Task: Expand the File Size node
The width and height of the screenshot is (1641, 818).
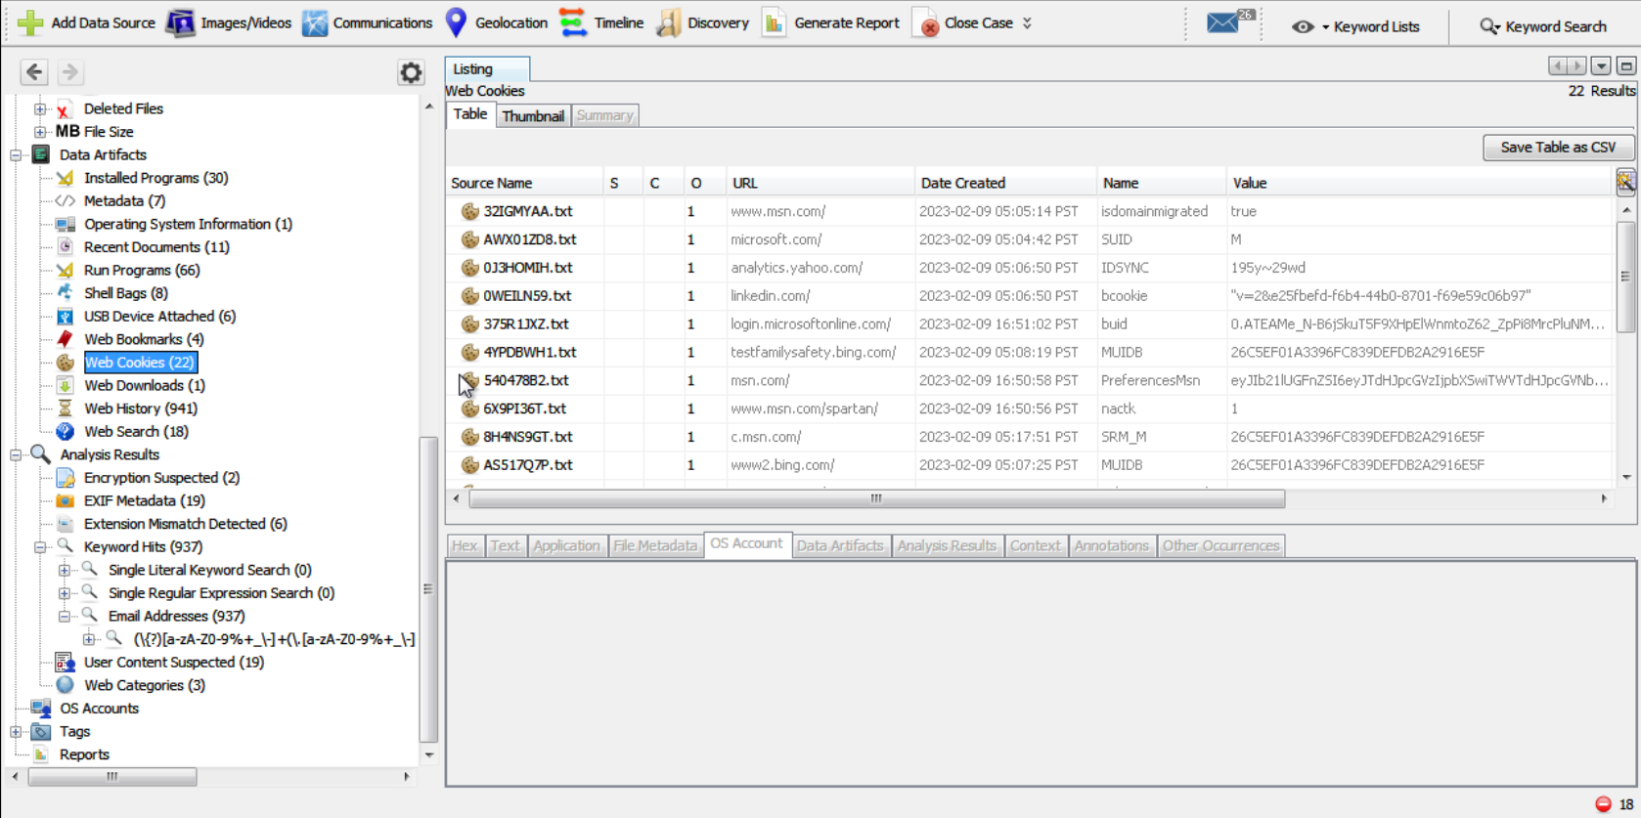Action: point(40,132)
